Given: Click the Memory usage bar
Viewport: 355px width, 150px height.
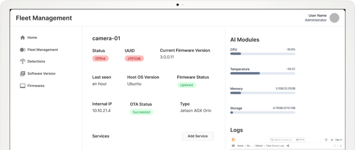Looking at the screenshot, I should [263, 93].
